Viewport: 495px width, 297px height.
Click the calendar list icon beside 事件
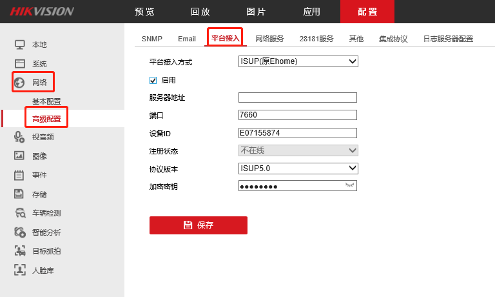click(19, 175)
